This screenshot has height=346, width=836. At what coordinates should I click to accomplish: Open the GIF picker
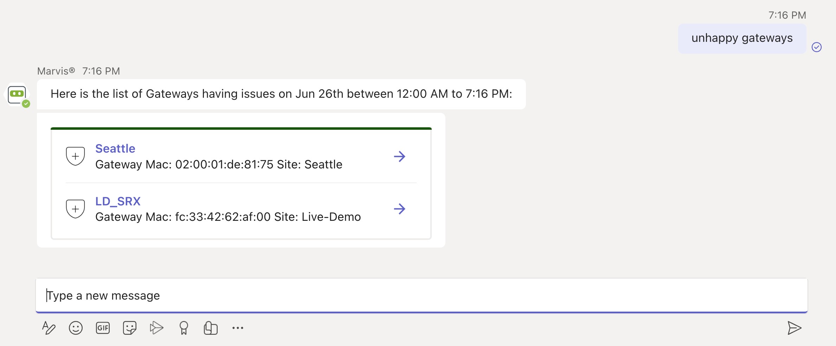(103, 328)
